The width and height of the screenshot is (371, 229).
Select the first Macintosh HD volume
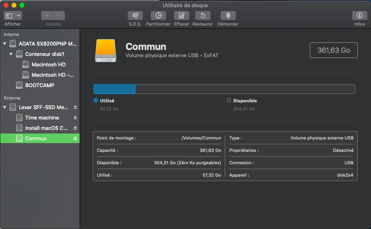tap(48, 64)
